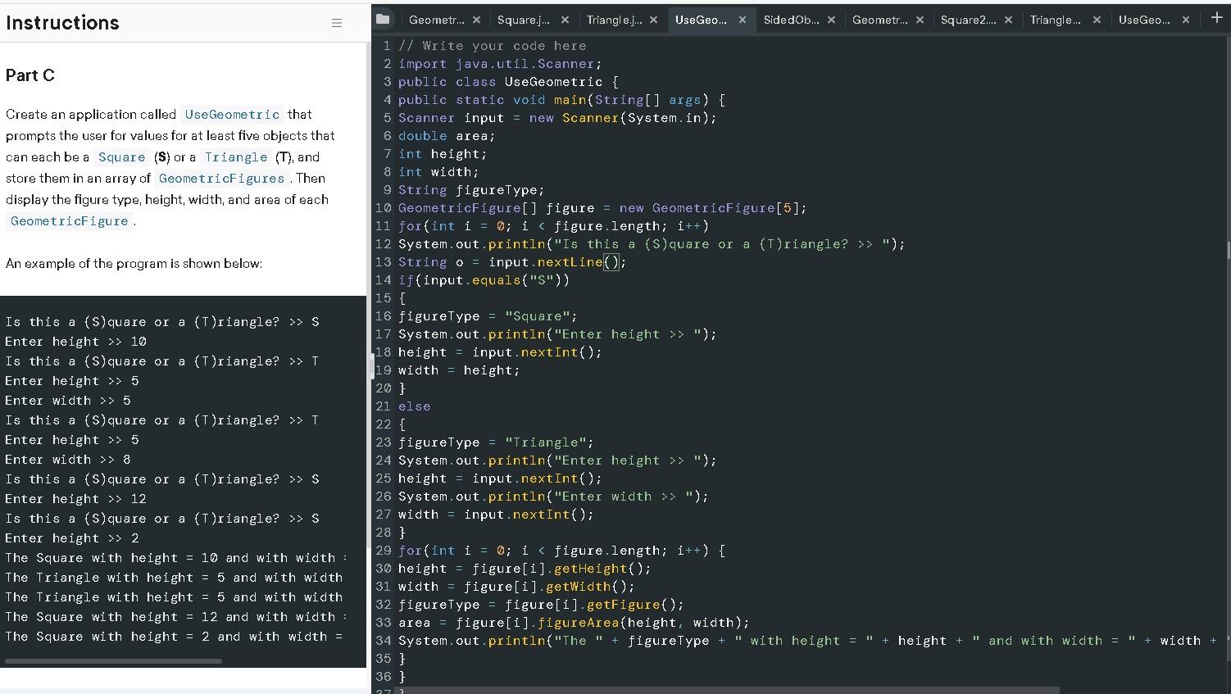
Task: Click the "Triangle" code tag in instructions
Action: pyautogui.click(x=236, y=157)
